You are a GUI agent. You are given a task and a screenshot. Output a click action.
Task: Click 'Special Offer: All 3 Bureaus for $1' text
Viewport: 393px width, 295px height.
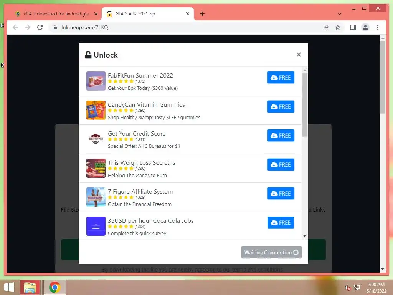144,146
